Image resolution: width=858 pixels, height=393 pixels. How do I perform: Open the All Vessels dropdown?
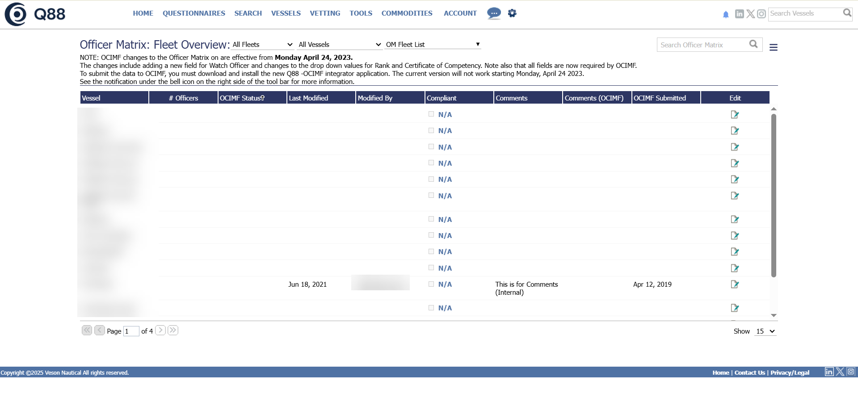340,45
